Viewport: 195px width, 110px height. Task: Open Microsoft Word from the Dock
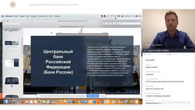tap(103, 102)
